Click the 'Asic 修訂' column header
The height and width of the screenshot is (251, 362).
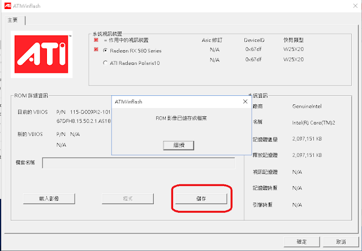pyautogui.click(x=212, y=40)
